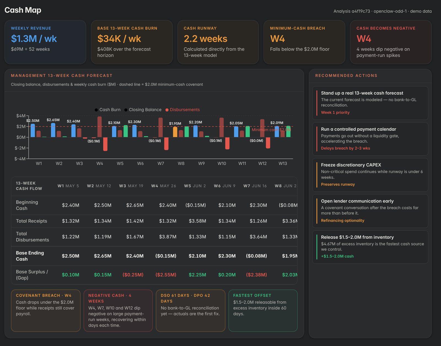Viewport: 441px width, 346px height.
Task: Open the Fastest Offset insight card
Action: [263, 310]
